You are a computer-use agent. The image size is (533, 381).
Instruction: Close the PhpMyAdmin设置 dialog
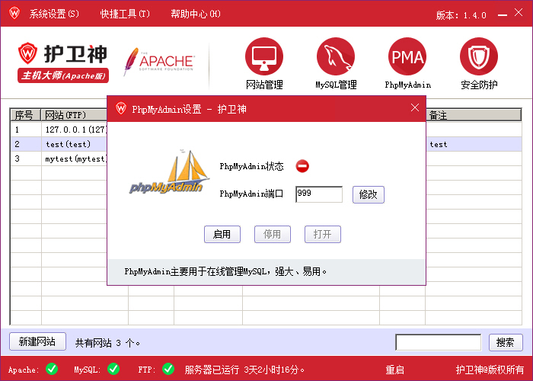pos(415,108)
